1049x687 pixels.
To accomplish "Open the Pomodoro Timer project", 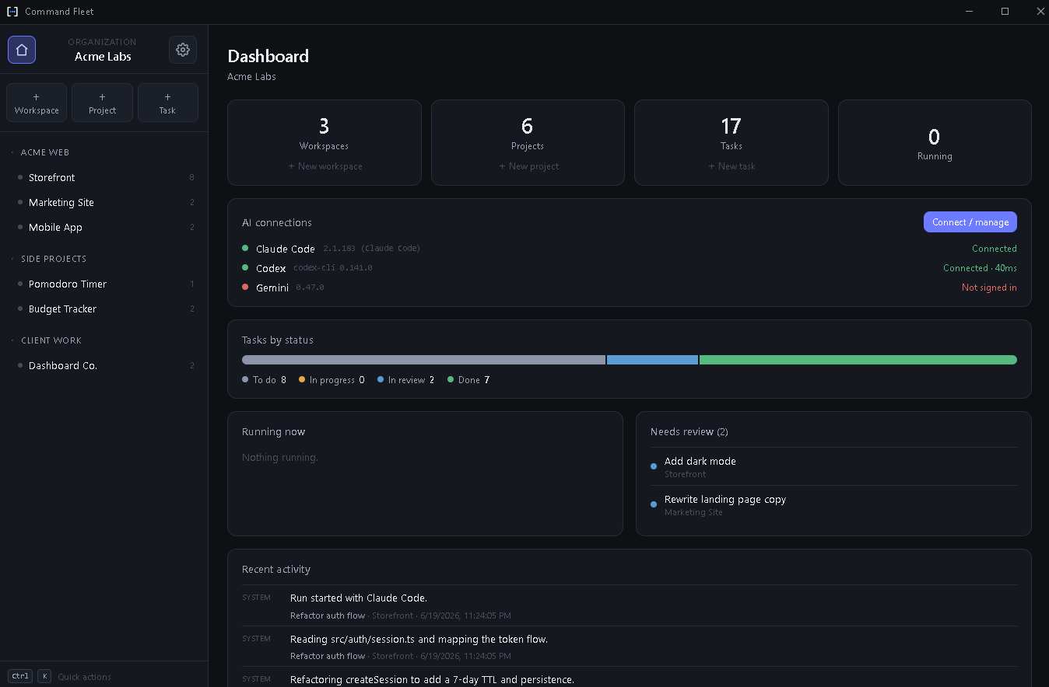I will coord(103,284).
